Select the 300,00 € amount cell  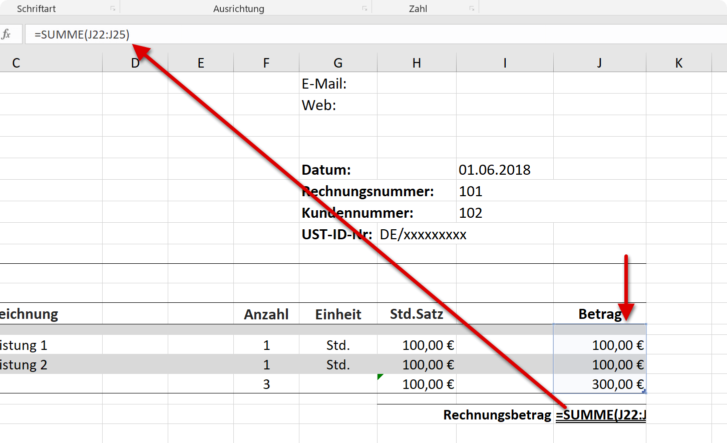coord(600,384)
